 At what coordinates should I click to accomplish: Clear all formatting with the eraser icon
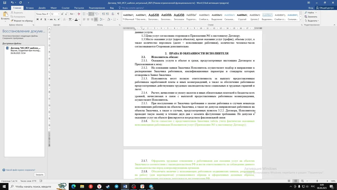pyautogui.click(x=79, y=14)
